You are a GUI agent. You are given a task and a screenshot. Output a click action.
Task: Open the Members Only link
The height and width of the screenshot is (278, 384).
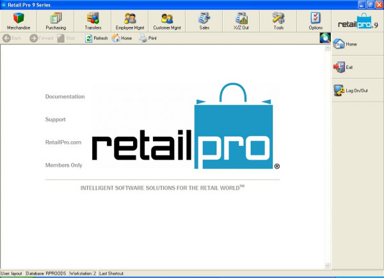pos(63,166)
